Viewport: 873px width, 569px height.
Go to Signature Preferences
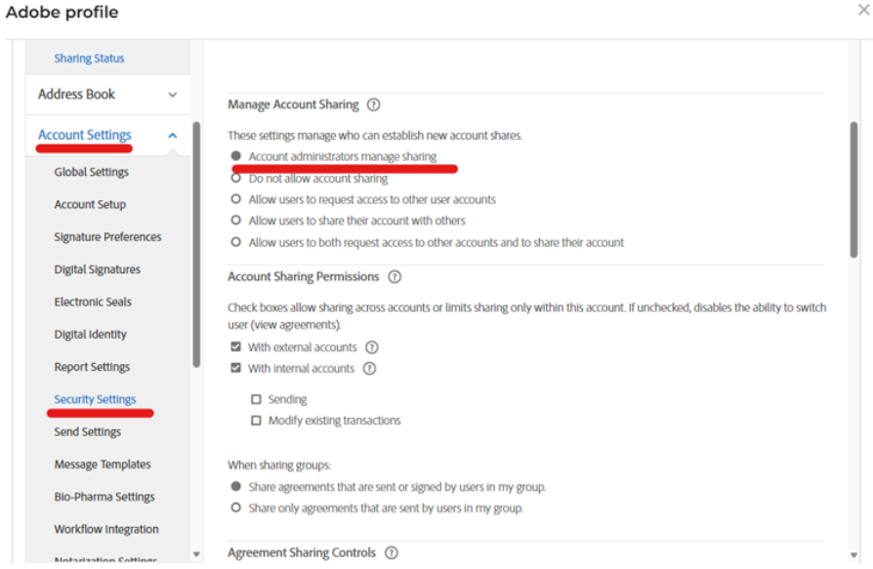coord(107,237)
